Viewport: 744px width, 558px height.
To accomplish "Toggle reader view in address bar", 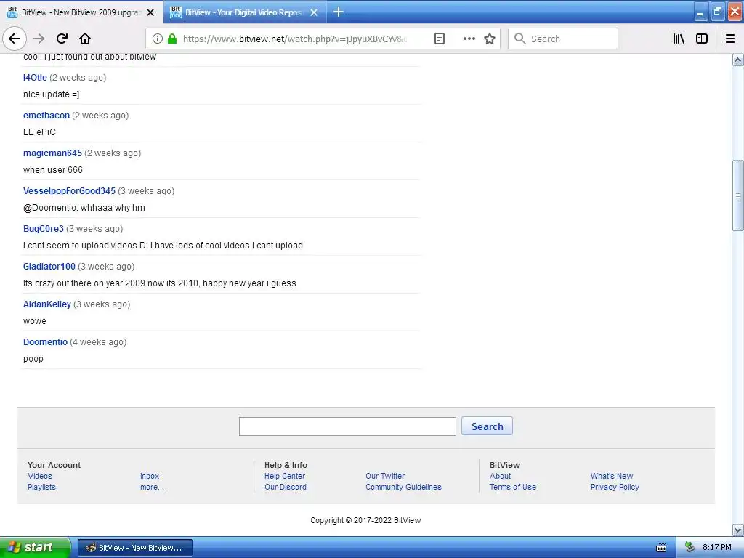I will click(x=440, y=39).
